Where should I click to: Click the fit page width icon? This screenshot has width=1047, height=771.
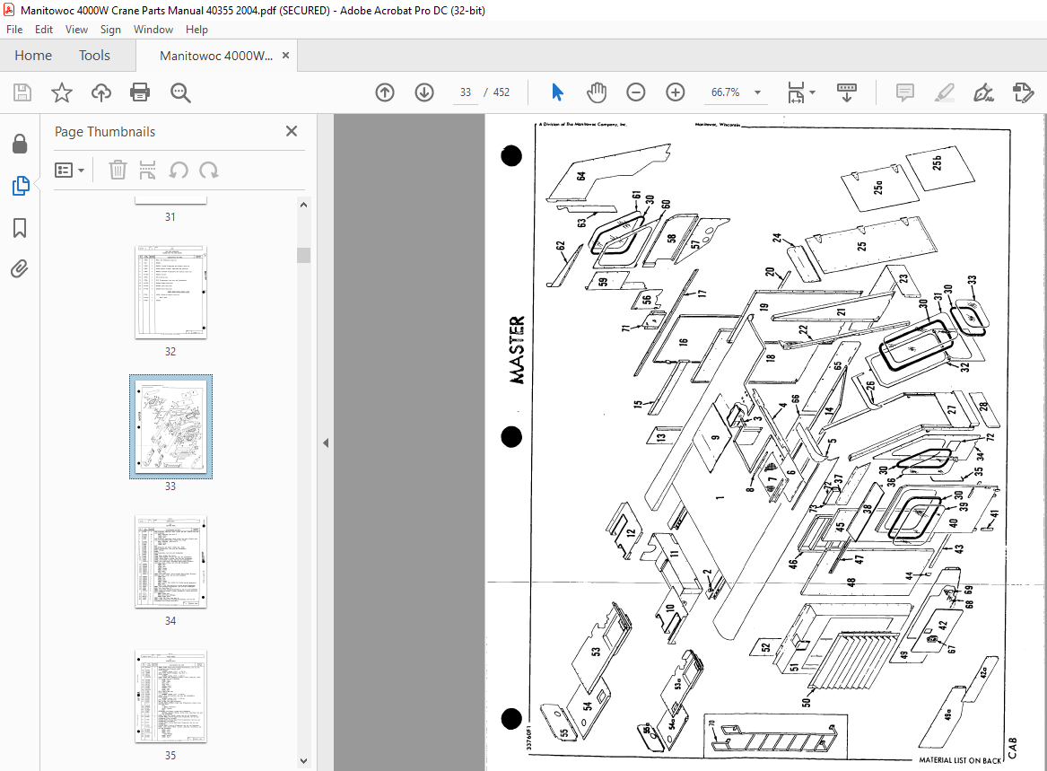796,92
